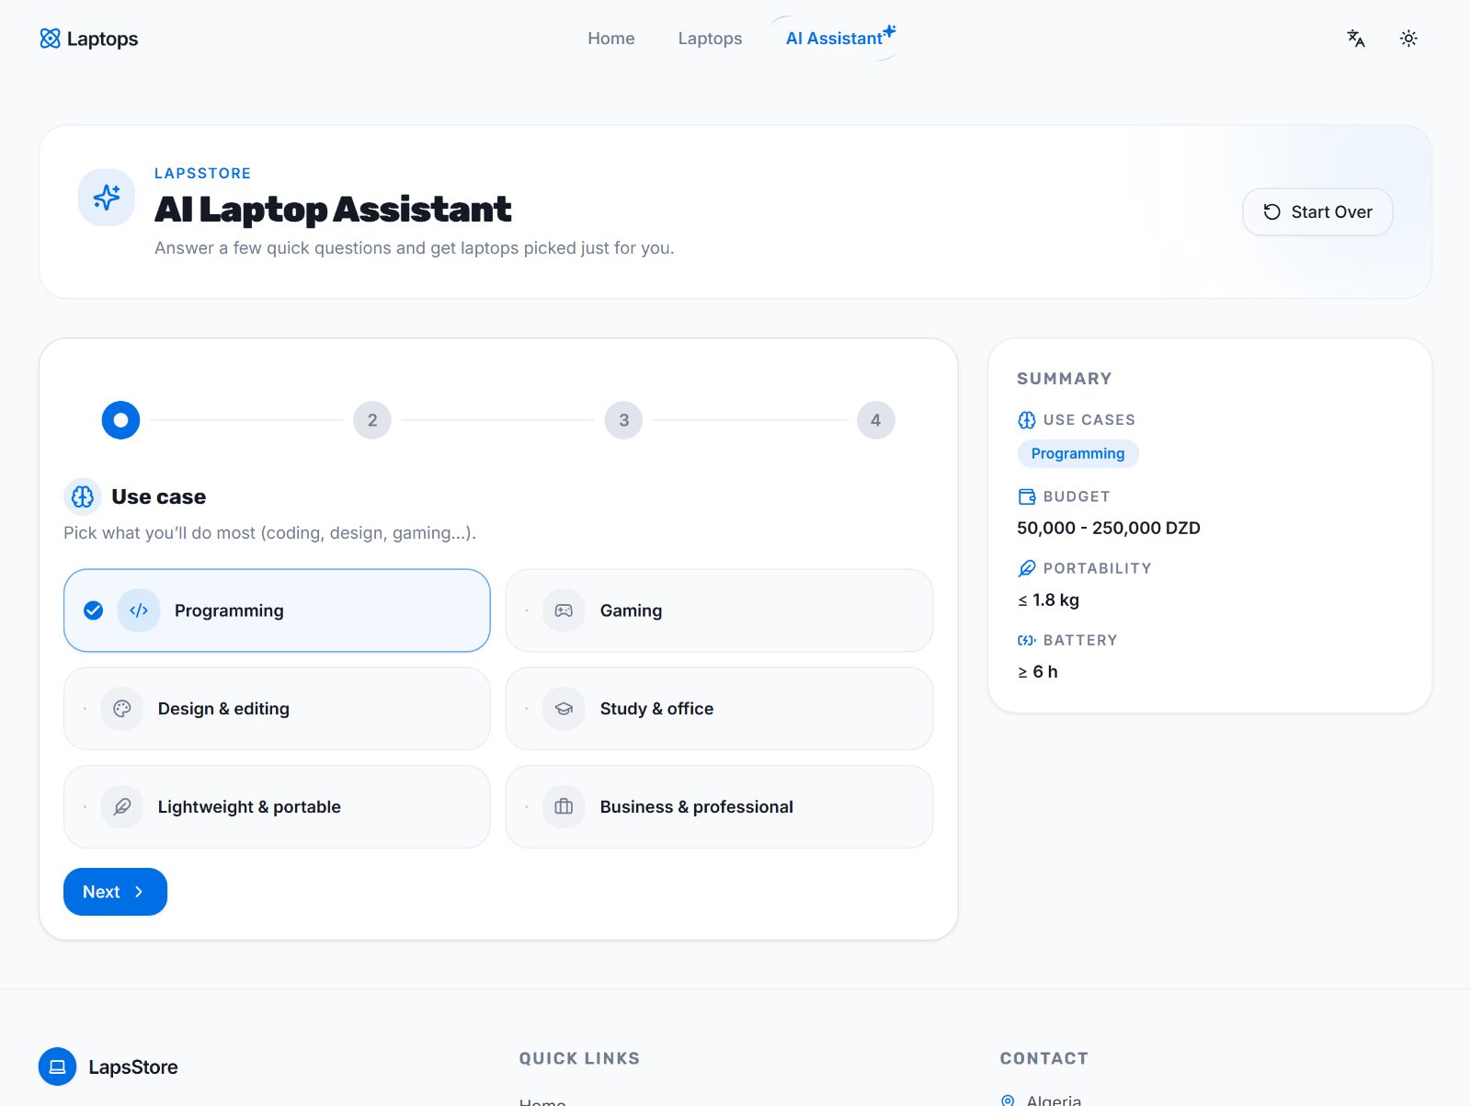The width and height of the screenshot is (1471, 1106).
Task: Click the active step 1 indicator
Action: (x=120, y=420)
